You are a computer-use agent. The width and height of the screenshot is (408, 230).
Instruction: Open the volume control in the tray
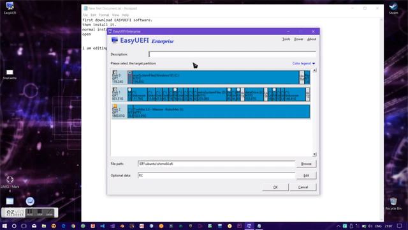370,226
